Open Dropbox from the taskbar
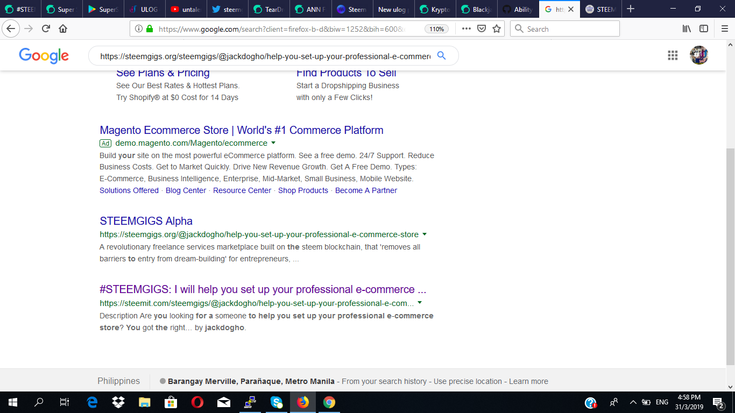This screenshot has height=413, width=735. (118, 402)
